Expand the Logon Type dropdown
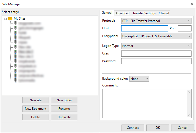The width and height of the screenshot is (196, 133). (156, 46)
